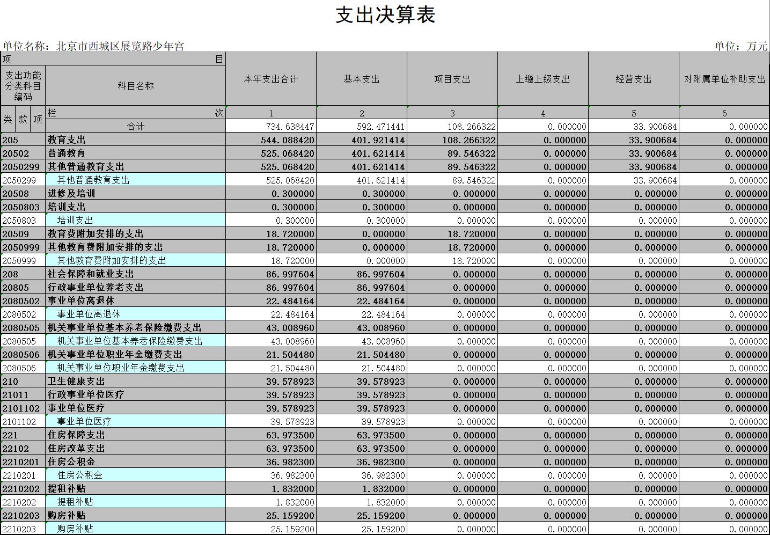Screen dimensions: 770x535
Task: Select value 592.471441 in 合计 row
Action: click(362, 127)
